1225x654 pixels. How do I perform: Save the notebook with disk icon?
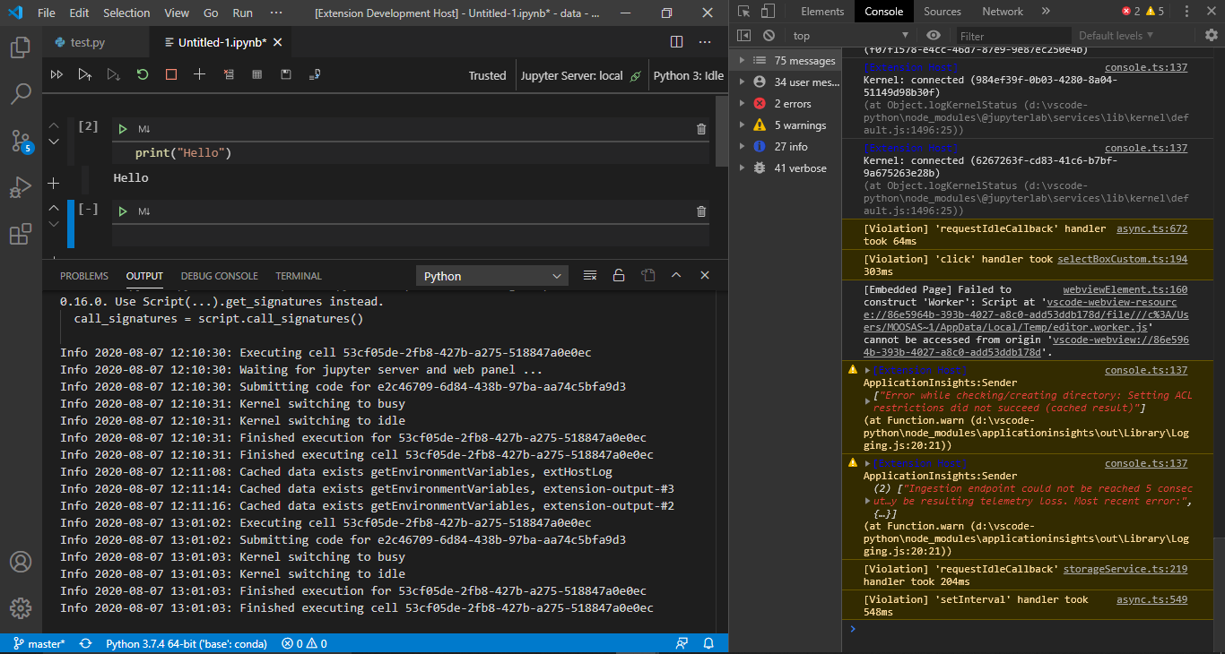point(285,75)
